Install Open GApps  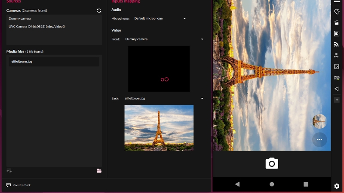(337, 78)
